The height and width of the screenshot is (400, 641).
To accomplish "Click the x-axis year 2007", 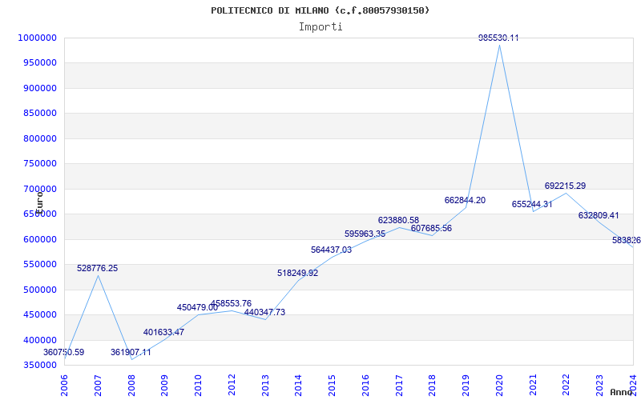I will tap(98, 386).
